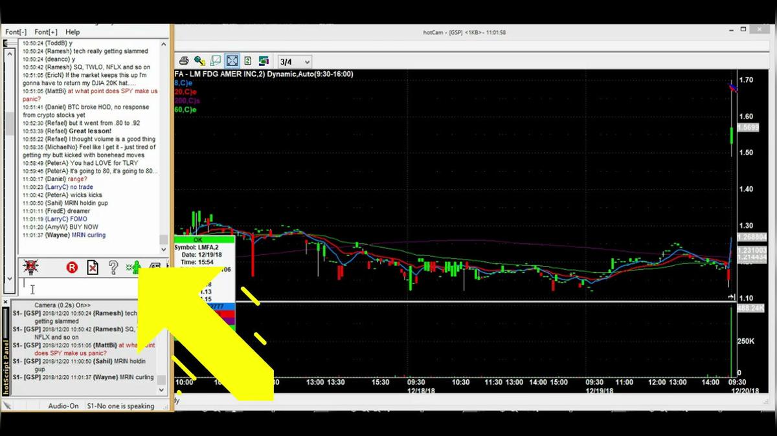Click the green number 2 page icon
Image resolution: width=777 pixels, height=436 pixels.
coord(247,61)
